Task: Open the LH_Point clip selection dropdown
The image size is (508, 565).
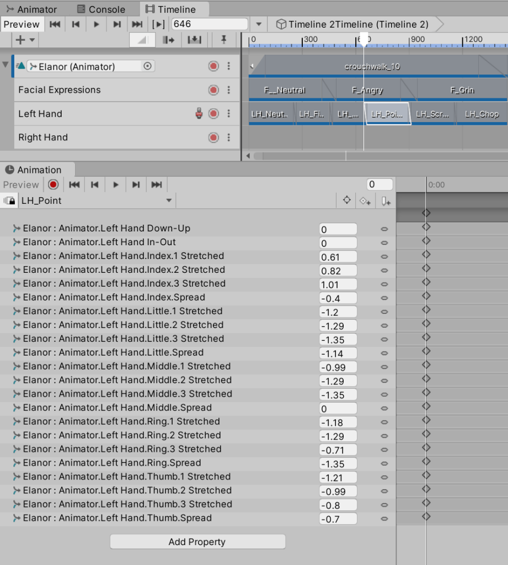Action: pyautogui.click(x=169, y=201)
